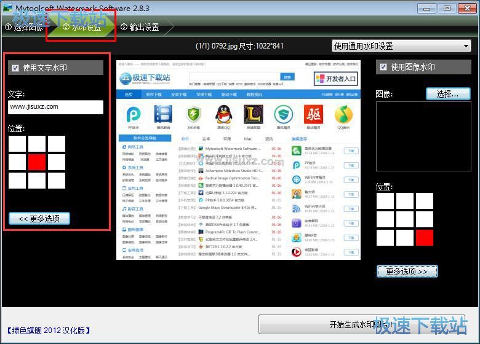Click the empty image watermark preview box
Image resolution: width=480 pixels, height=344 pixels.
click(423, 136)
